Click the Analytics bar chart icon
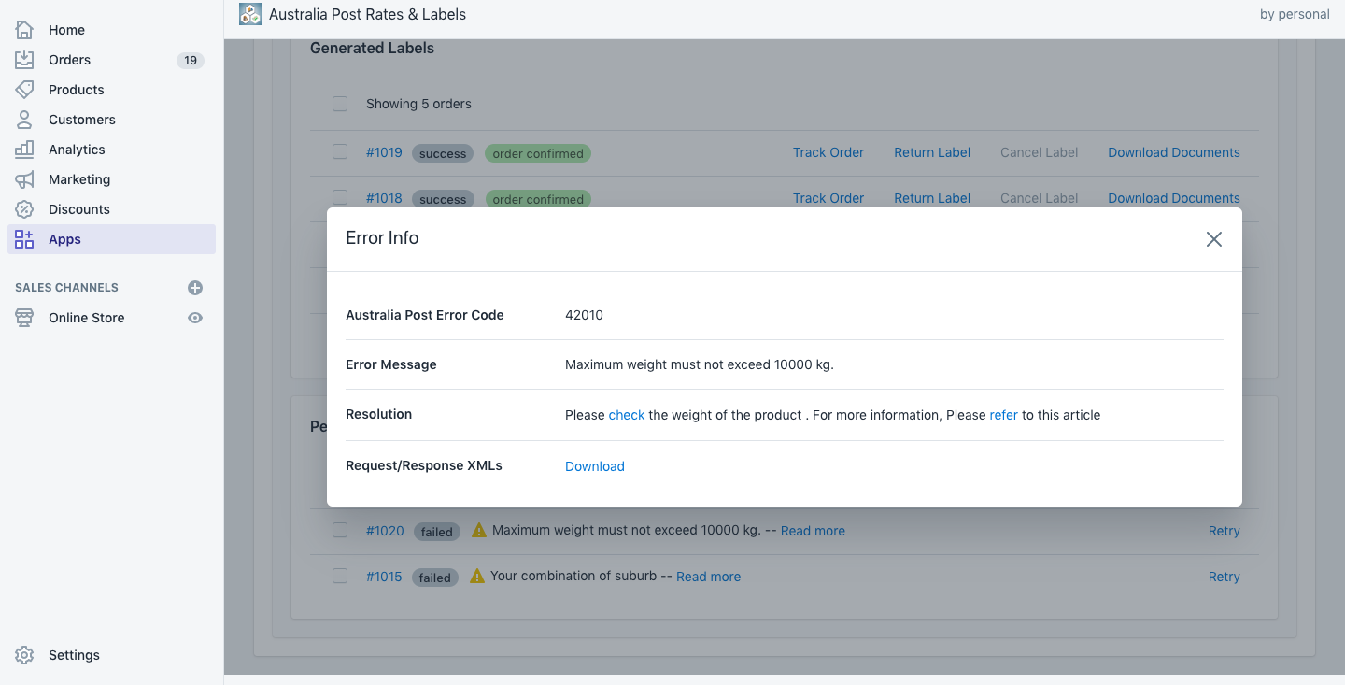This screenshot has width=1345, height=685. coord(24,150)
